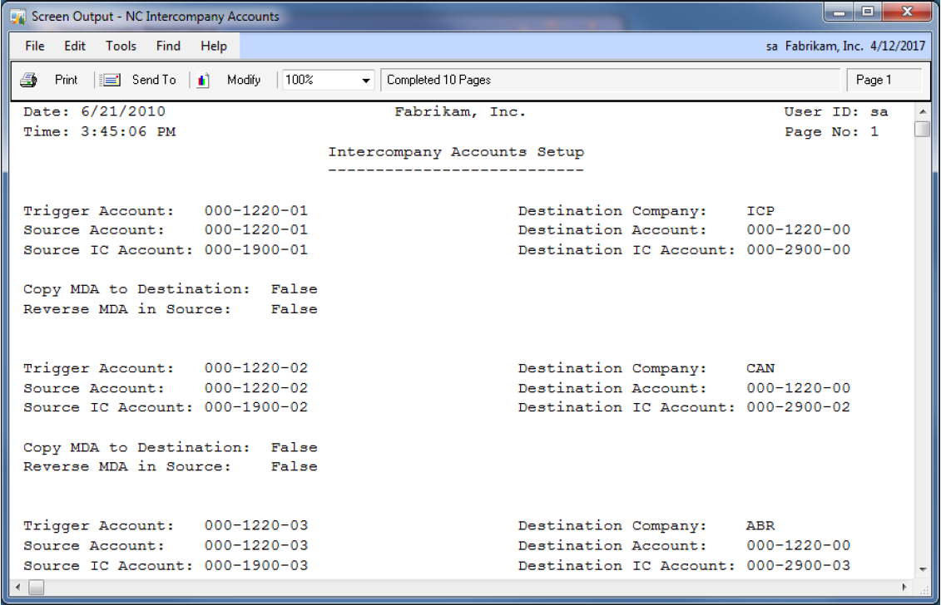Open the File menu
This screenshot has width=941, height=605.
point(35,47)
